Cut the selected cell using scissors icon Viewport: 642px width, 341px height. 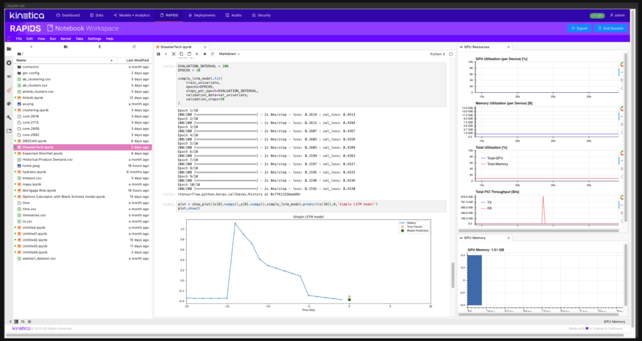tap(174, 54)
